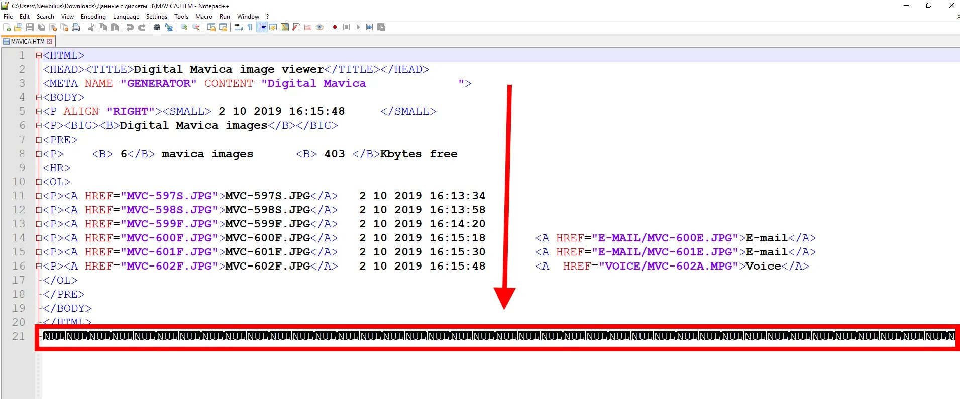Click the MVC-597S.JPG HREF value
This screenshot has height=399, width=960.
click(169, 196)
